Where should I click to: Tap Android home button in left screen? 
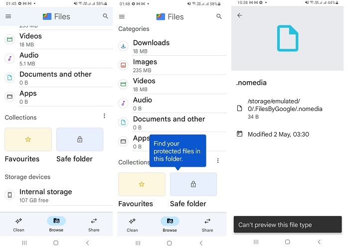tap(56, 243)
